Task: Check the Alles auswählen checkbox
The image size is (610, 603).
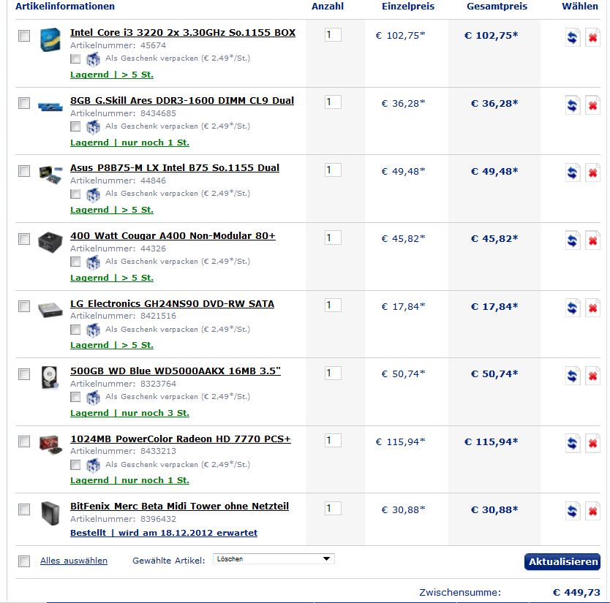Action: pos(24,561)
